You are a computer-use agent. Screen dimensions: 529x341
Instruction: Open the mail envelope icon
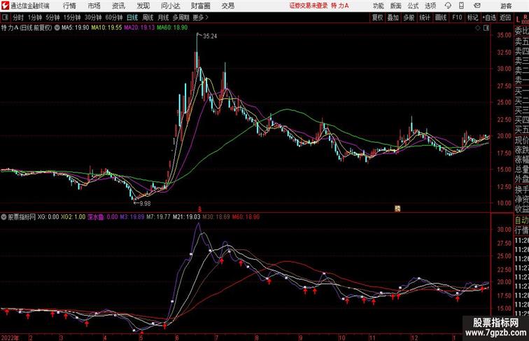click(477, 6)
